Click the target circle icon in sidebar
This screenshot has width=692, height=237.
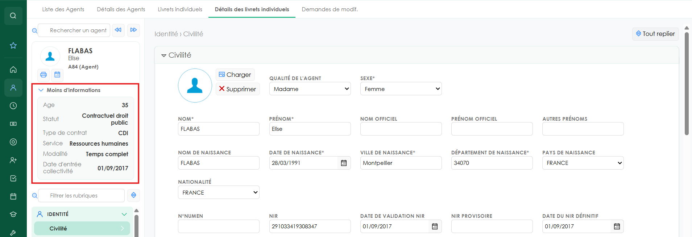(x=13, y=142)
